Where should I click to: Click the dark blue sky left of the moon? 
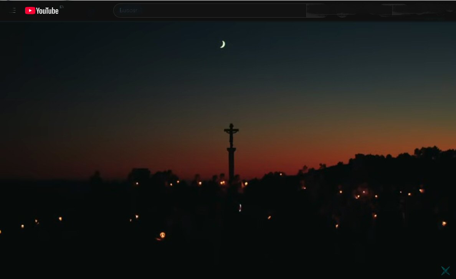point(115,50)
